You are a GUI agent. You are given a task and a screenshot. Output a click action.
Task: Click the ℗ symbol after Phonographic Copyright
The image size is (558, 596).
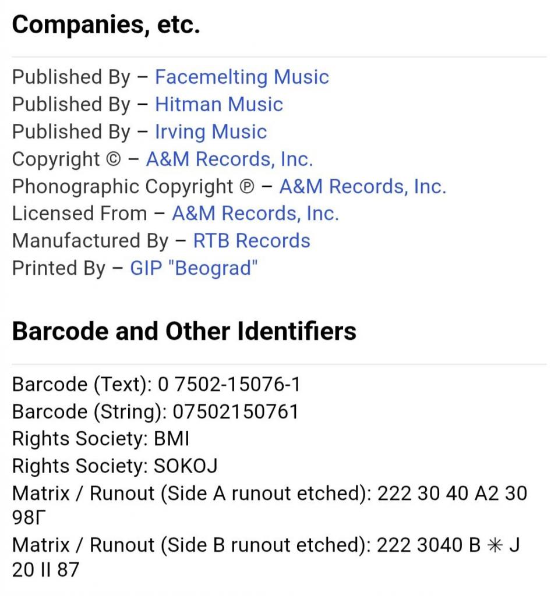(248, 187)
